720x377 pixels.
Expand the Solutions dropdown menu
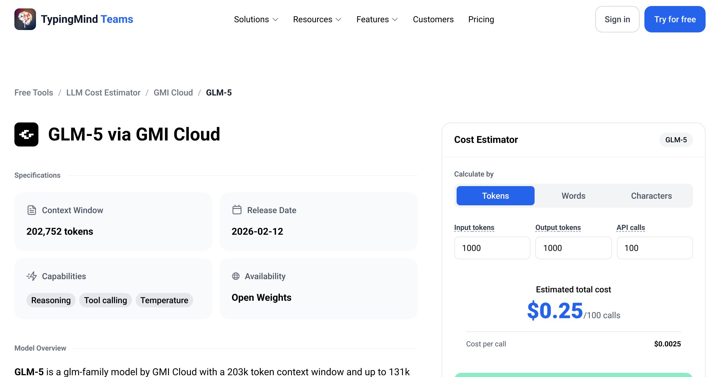(x=256, y=19)
